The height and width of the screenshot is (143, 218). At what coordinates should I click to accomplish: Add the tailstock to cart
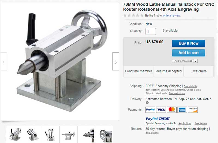[x=188, y=53]
